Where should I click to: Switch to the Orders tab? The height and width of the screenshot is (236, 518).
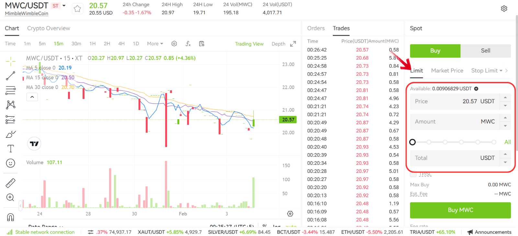click(x=316, y=28)
